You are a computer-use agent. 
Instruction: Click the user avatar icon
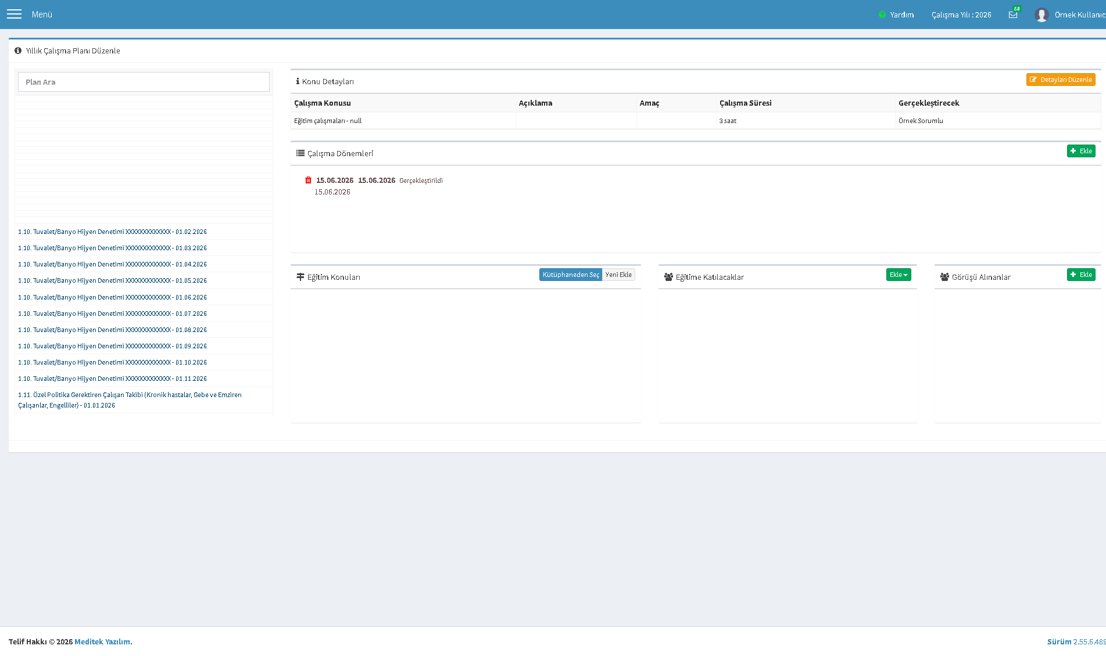click(1041, 15)
